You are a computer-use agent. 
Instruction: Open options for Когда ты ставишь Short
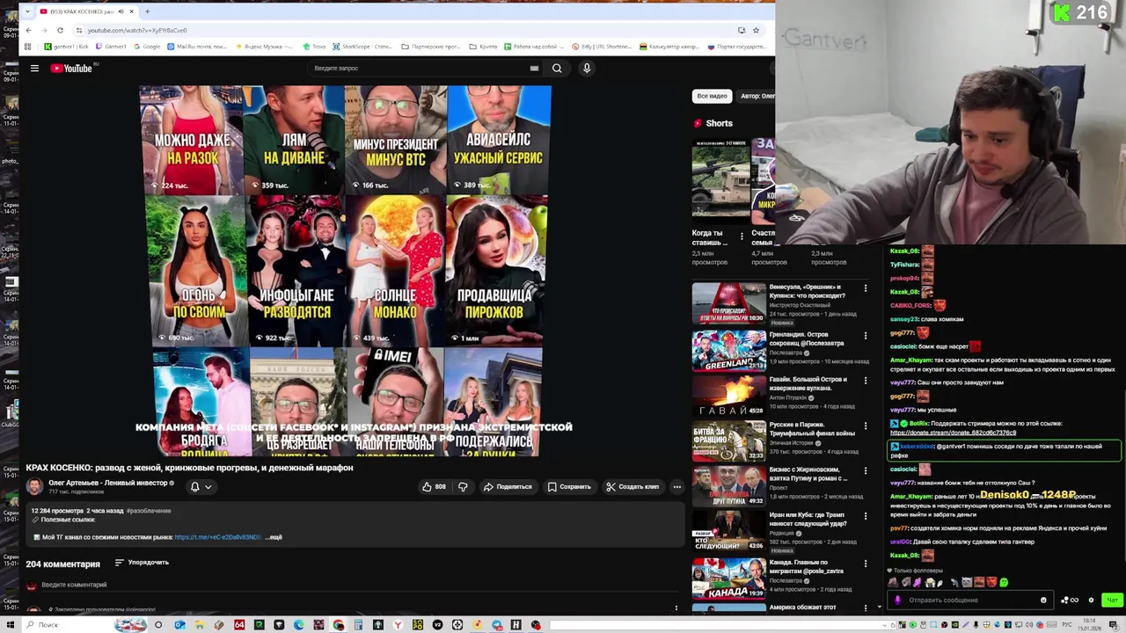pyautogui.click(x=742, y=236)
